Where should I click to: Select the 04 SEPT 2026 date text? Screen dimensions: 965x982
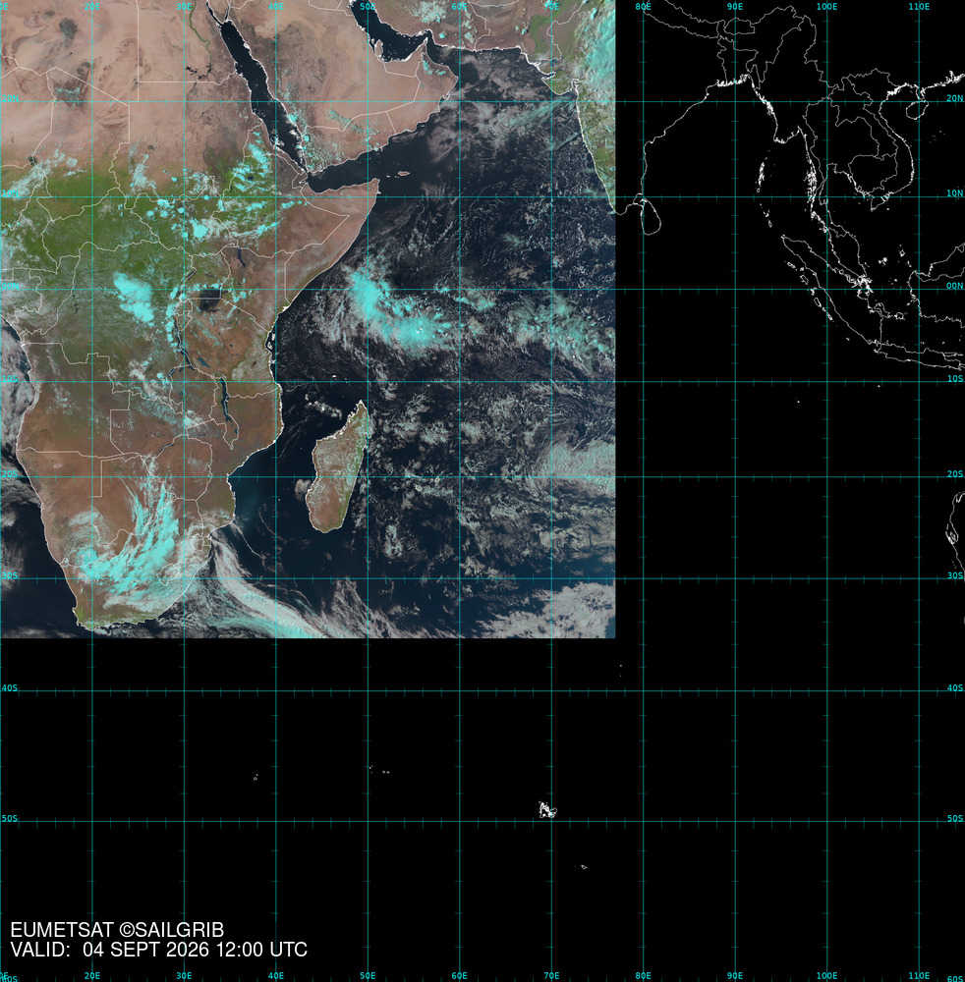click(x=146, y=950)
